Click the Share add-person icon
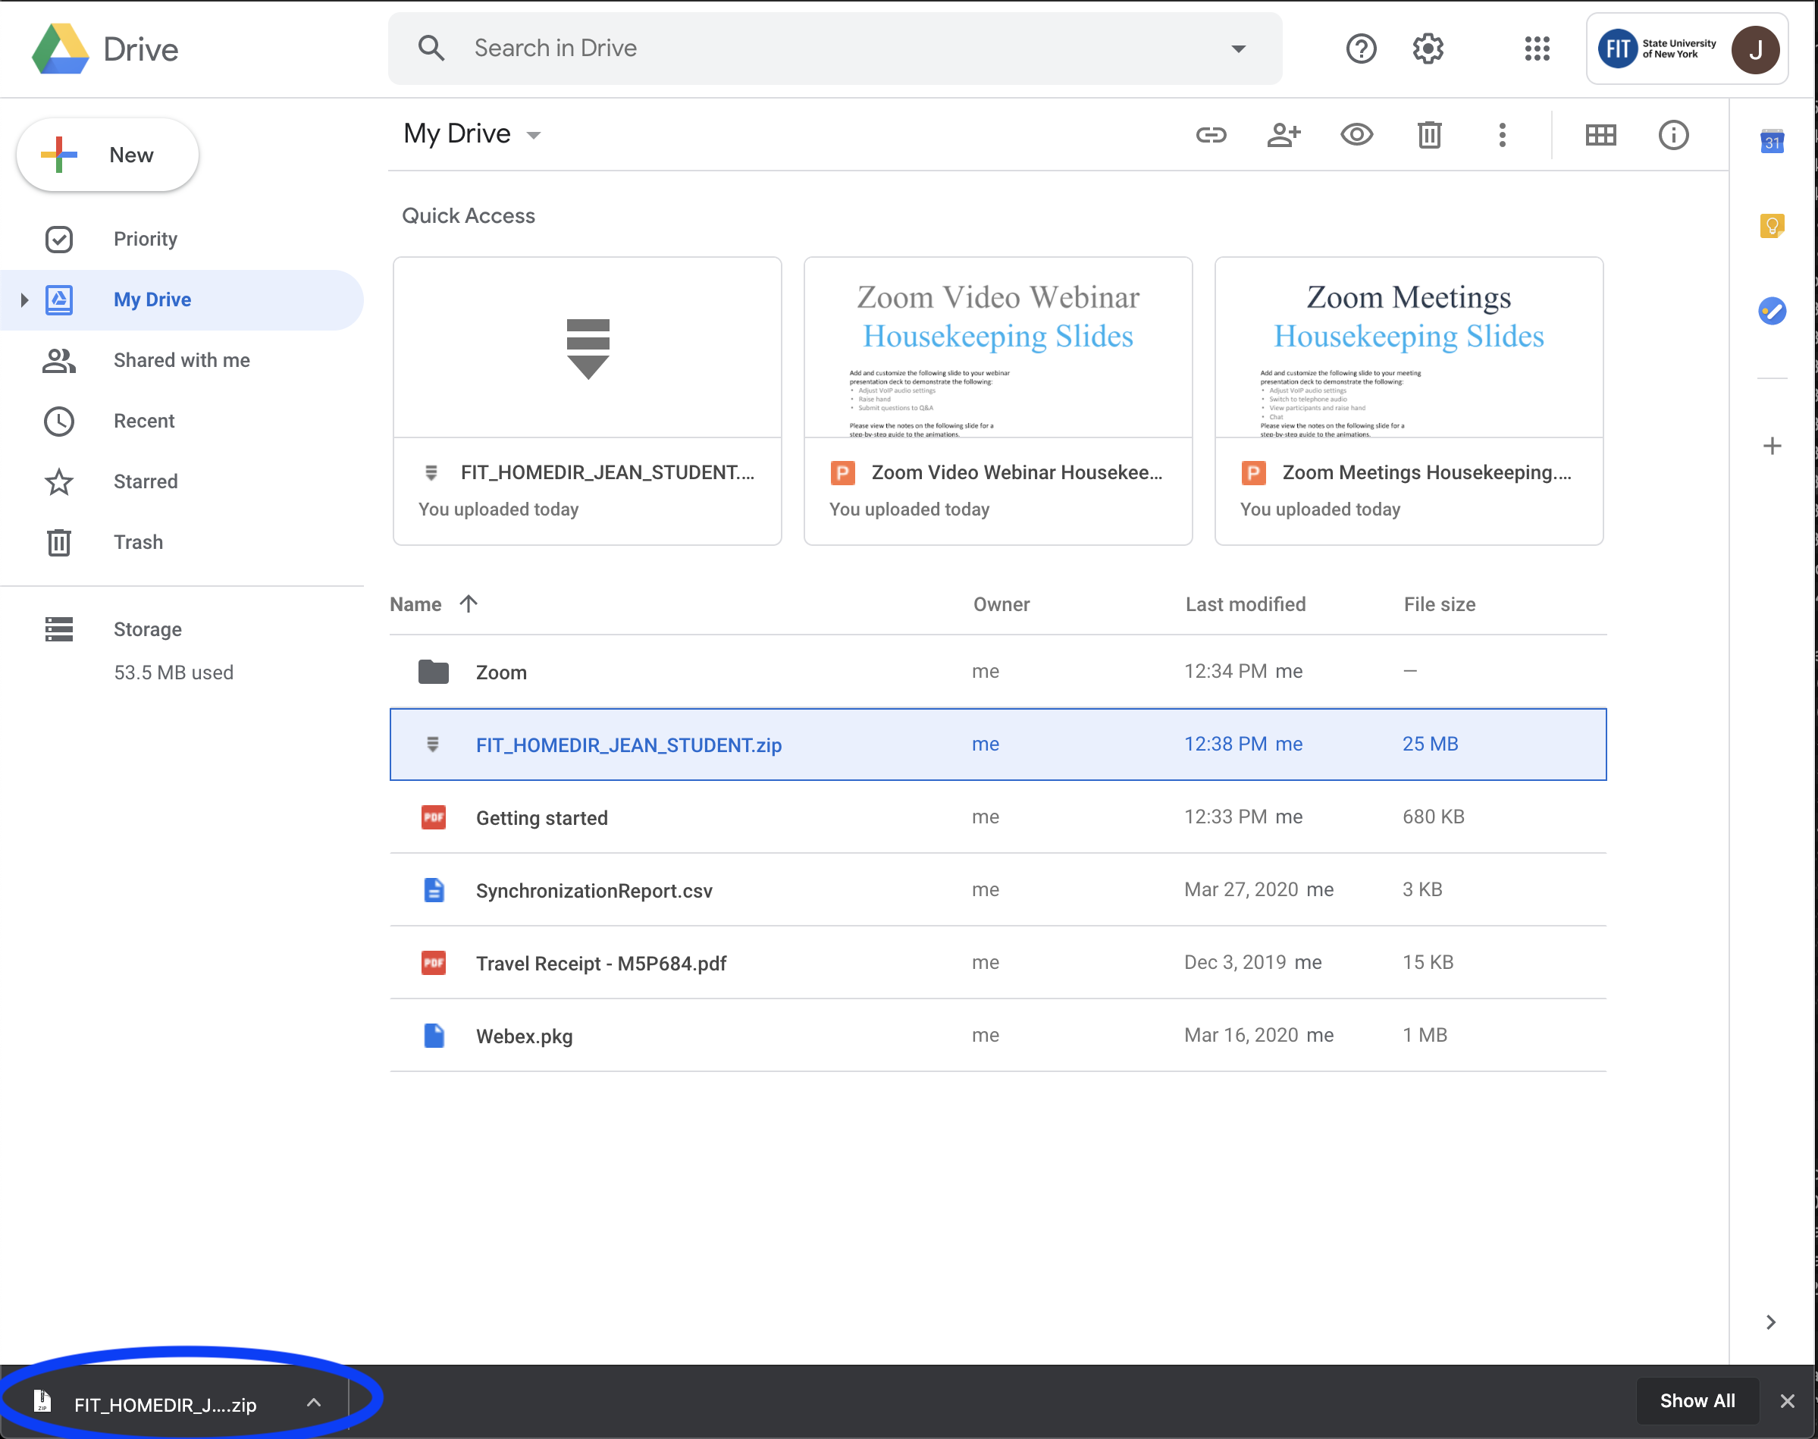Viewport: 1818px width, 1439px height. [x=1283, y=135]
